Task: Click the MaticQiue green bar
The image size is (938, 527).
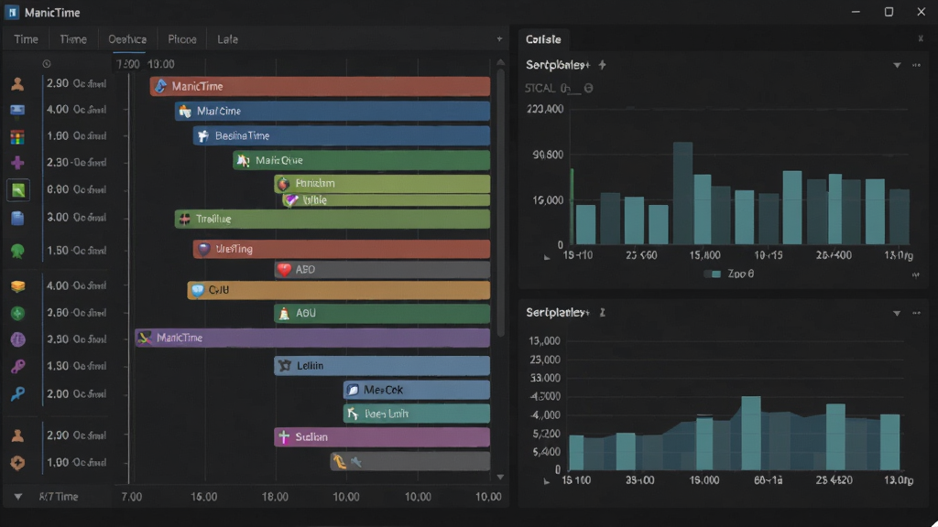Action: click(x=362, y=160)
